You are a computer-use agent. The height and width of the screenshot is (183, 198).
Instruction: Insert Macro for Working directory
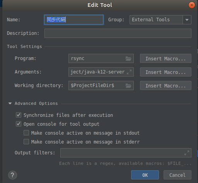coord(166,86)
